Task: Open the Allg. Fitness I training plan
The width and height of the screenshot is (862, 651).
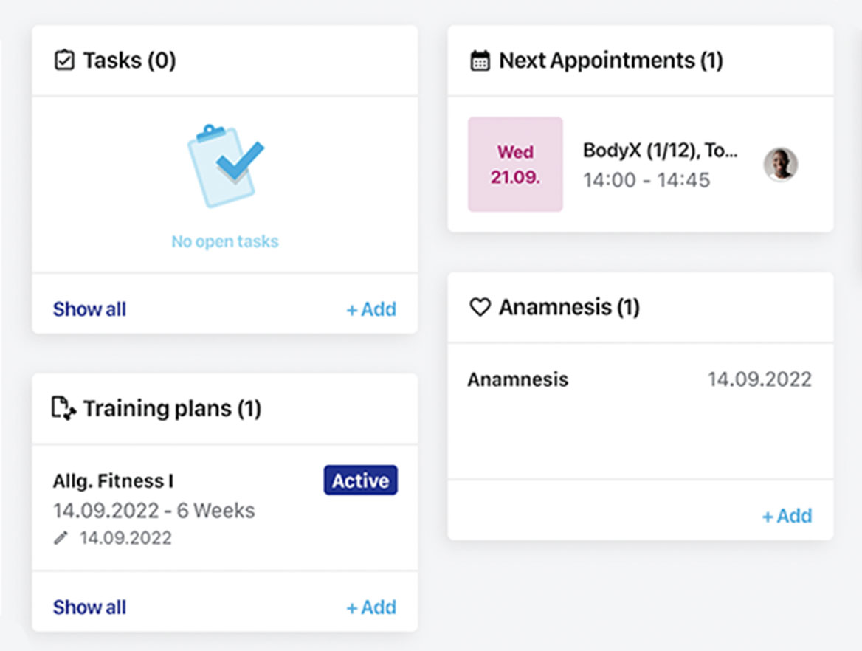Action: click(113, 481)
